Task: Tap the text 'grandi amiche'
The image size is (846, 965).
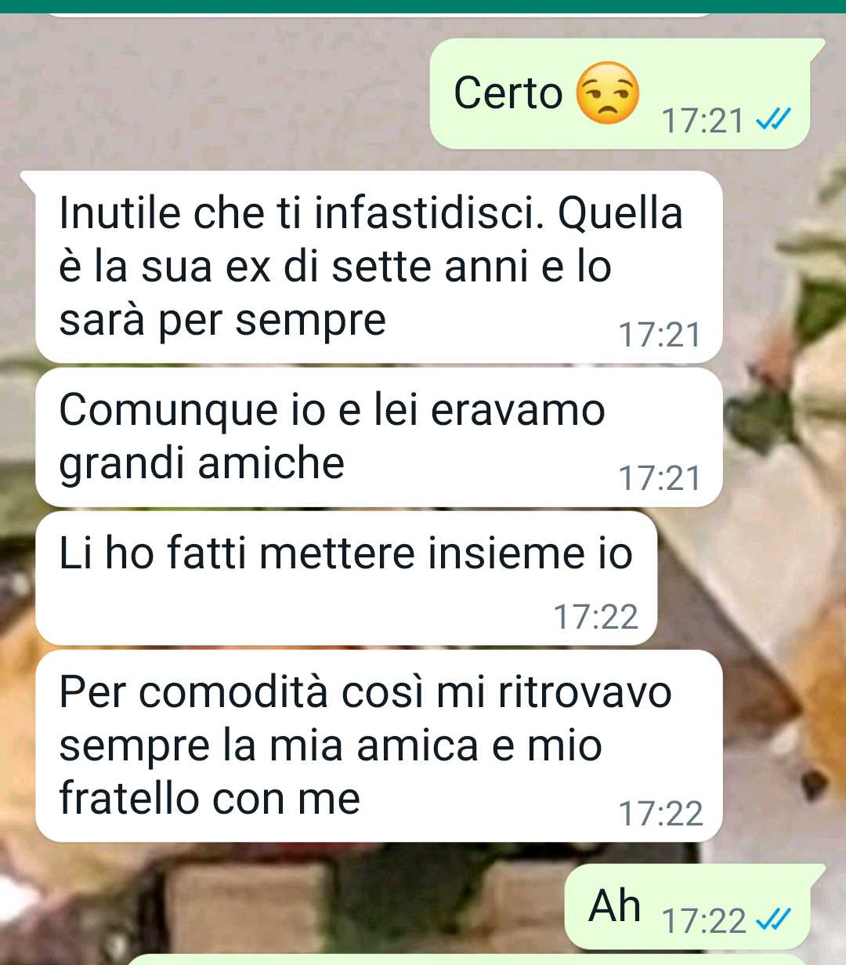Action: 202,463
